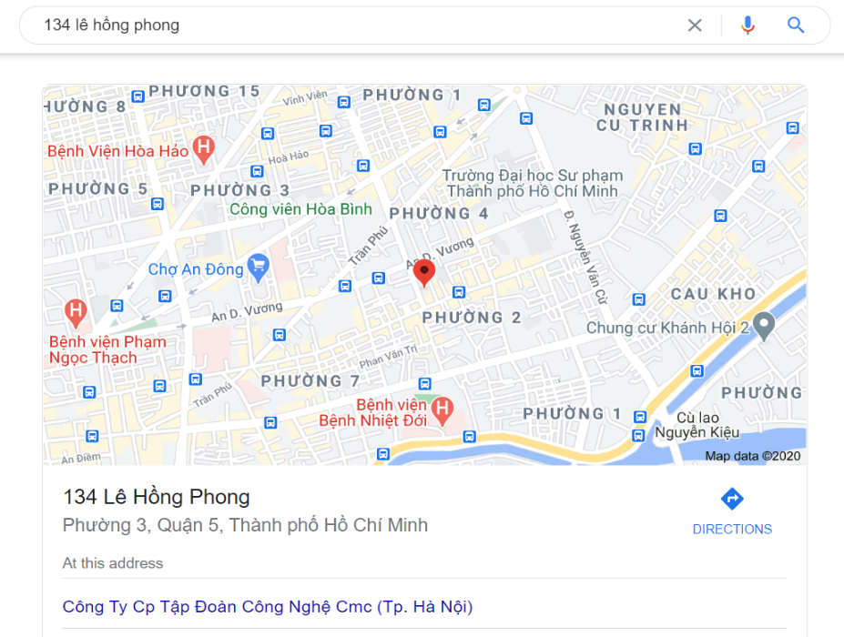Click the PHƯỜNG 2 district label

472,318
